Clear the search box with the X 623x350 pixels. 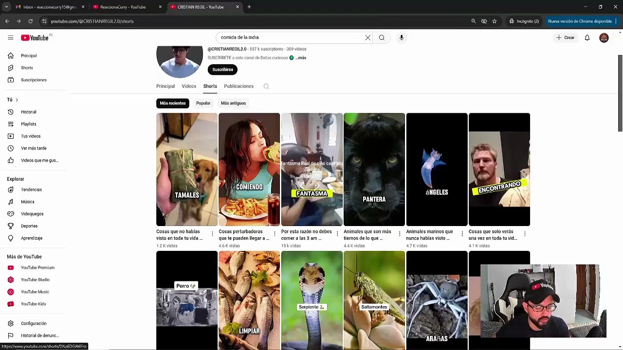coord(368,37)
